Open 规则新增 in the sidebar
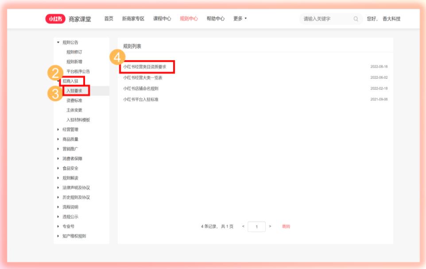The height and width of the screenshot is (269, 426). pos(74,61)
